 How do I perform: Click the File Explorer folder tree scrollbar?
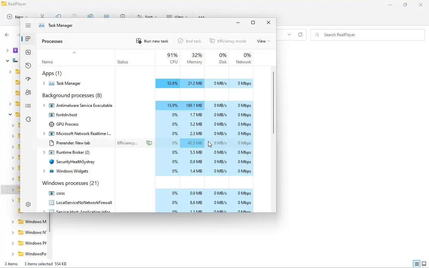(x=49, y=223)
